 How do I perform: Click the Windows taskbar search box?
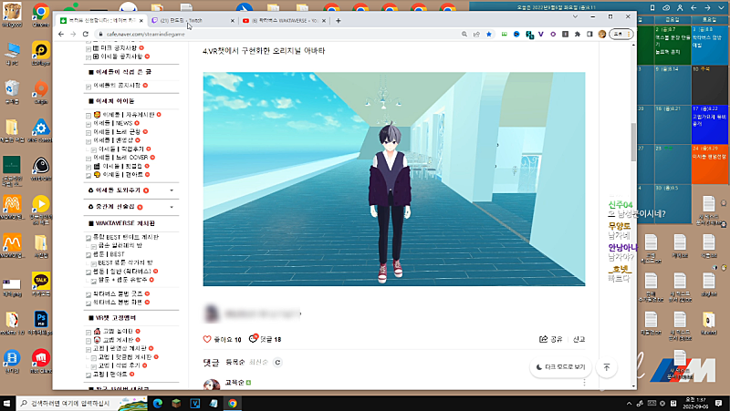(82, 403)
